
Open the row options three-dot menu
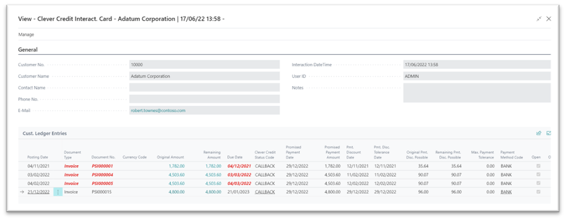tap(58, 192)
